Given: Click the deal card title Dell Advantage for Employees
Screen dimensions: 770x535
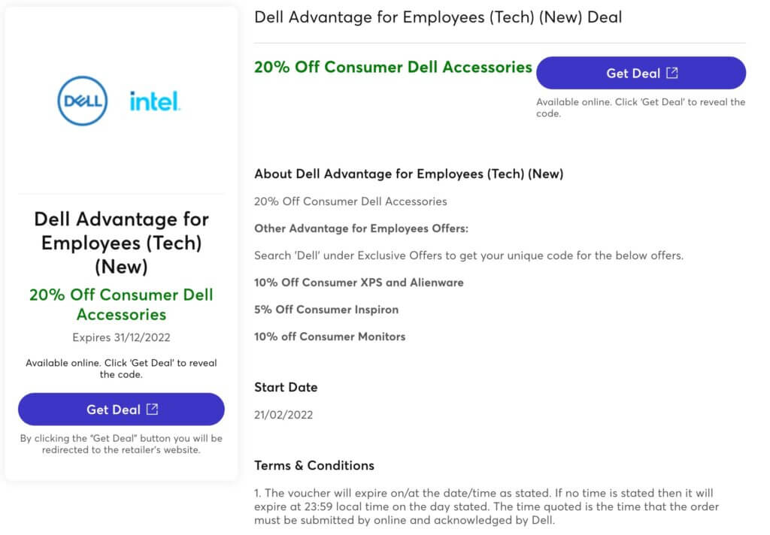Looking at the screenshot, I should tap(121, 243).
